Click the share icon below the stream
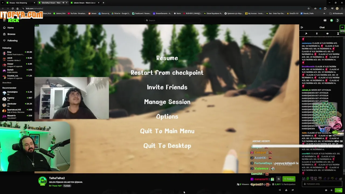This screenshot has height=194, width=345. pos(280,190)
